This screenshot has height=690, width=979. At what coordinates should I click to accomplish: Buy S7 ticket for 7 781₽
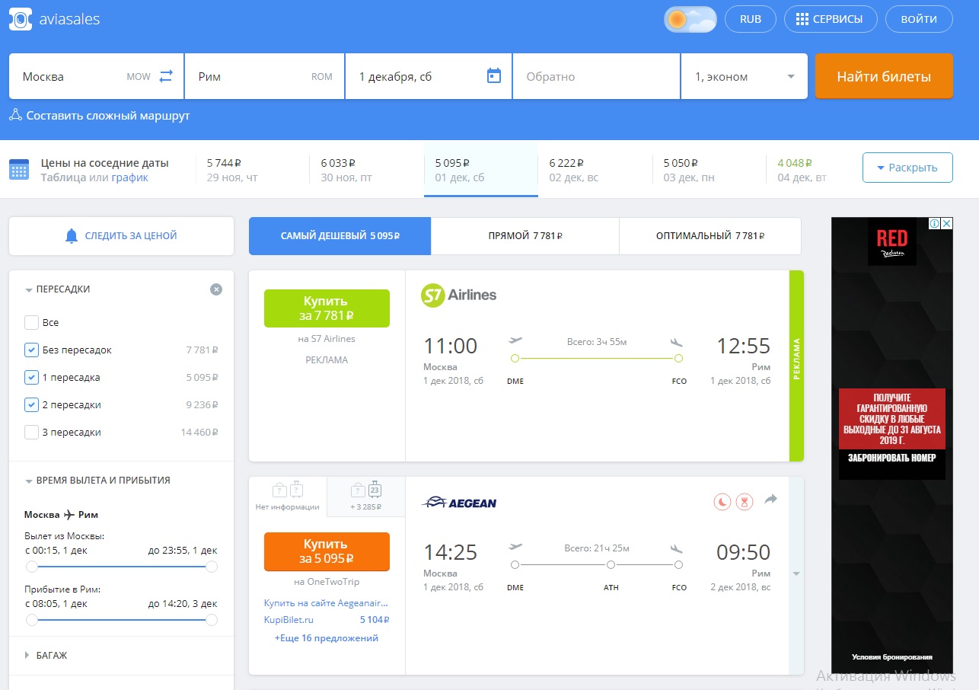[327, 308]
